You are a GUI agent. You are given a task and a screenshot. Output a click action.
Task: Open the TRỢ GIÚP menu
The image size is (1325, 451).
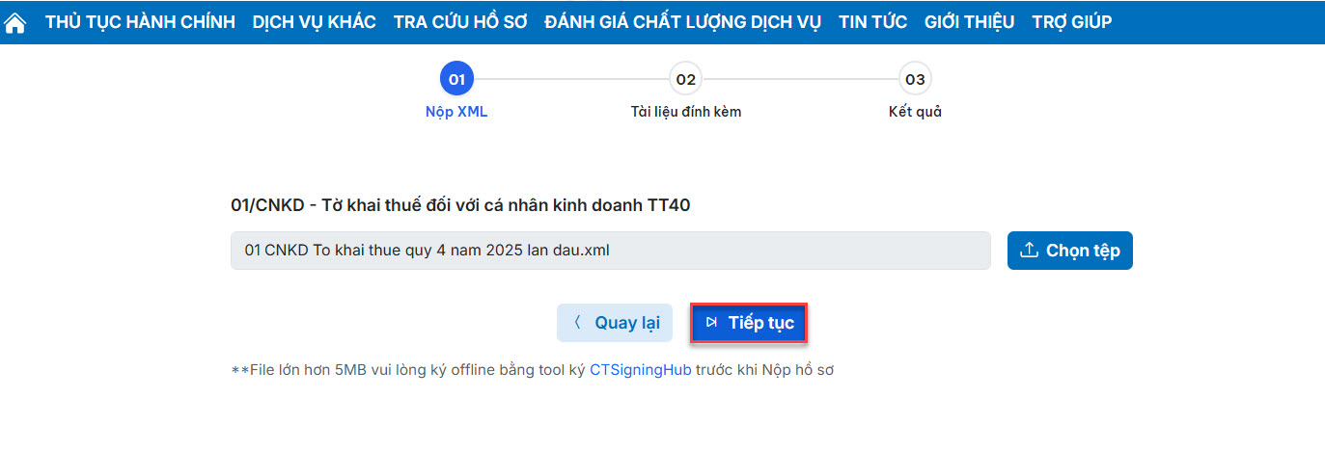[1071, 22]
